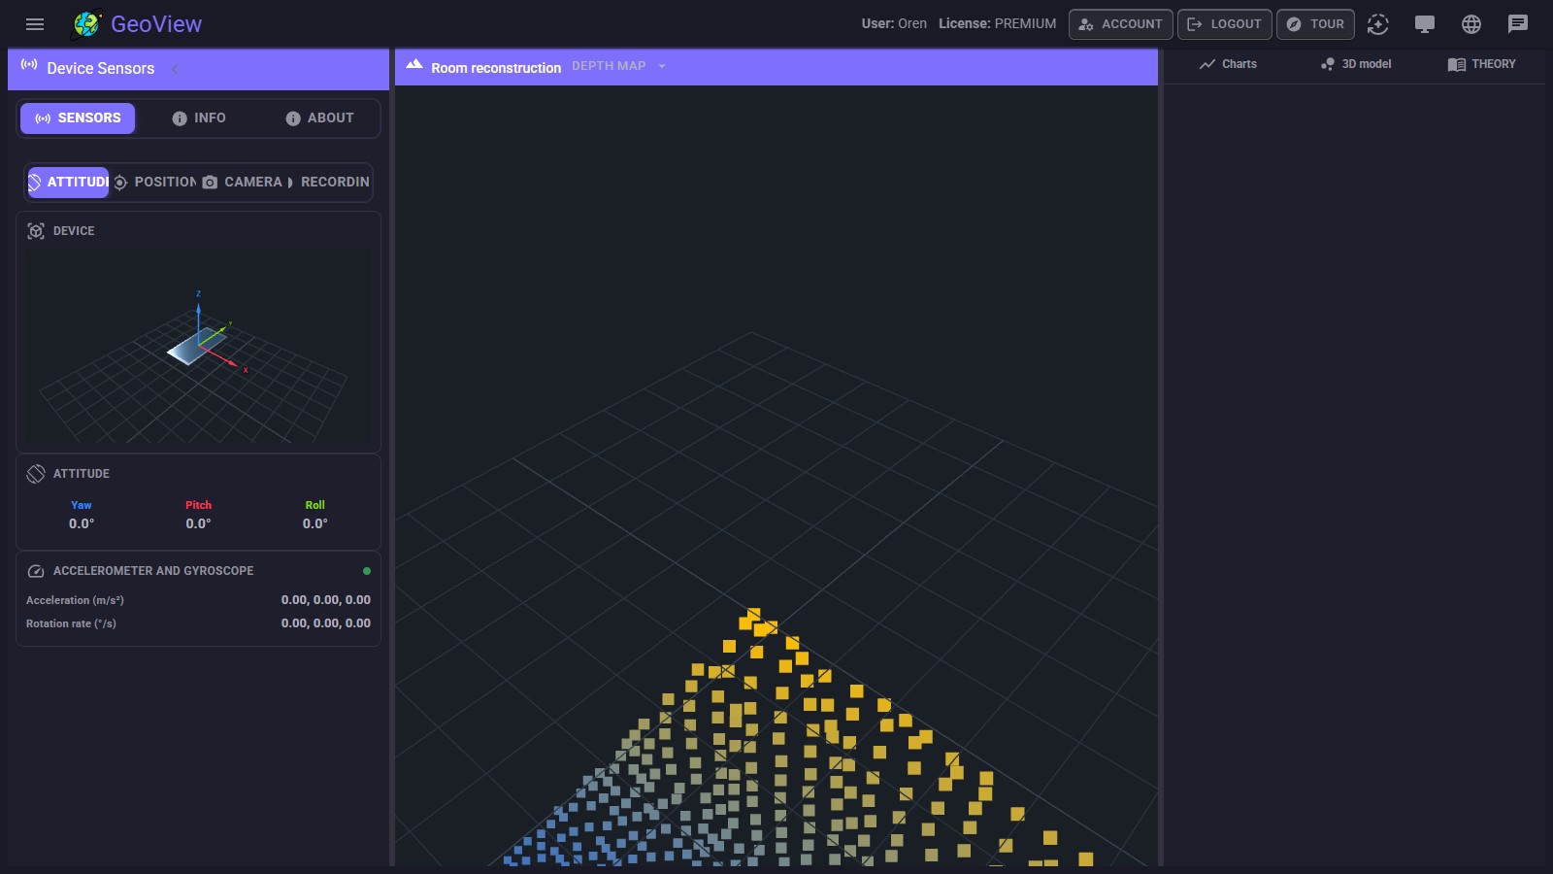Open the Charts tab
1553x874 pixels.
pyautogui.click(x=1228, y=64)
